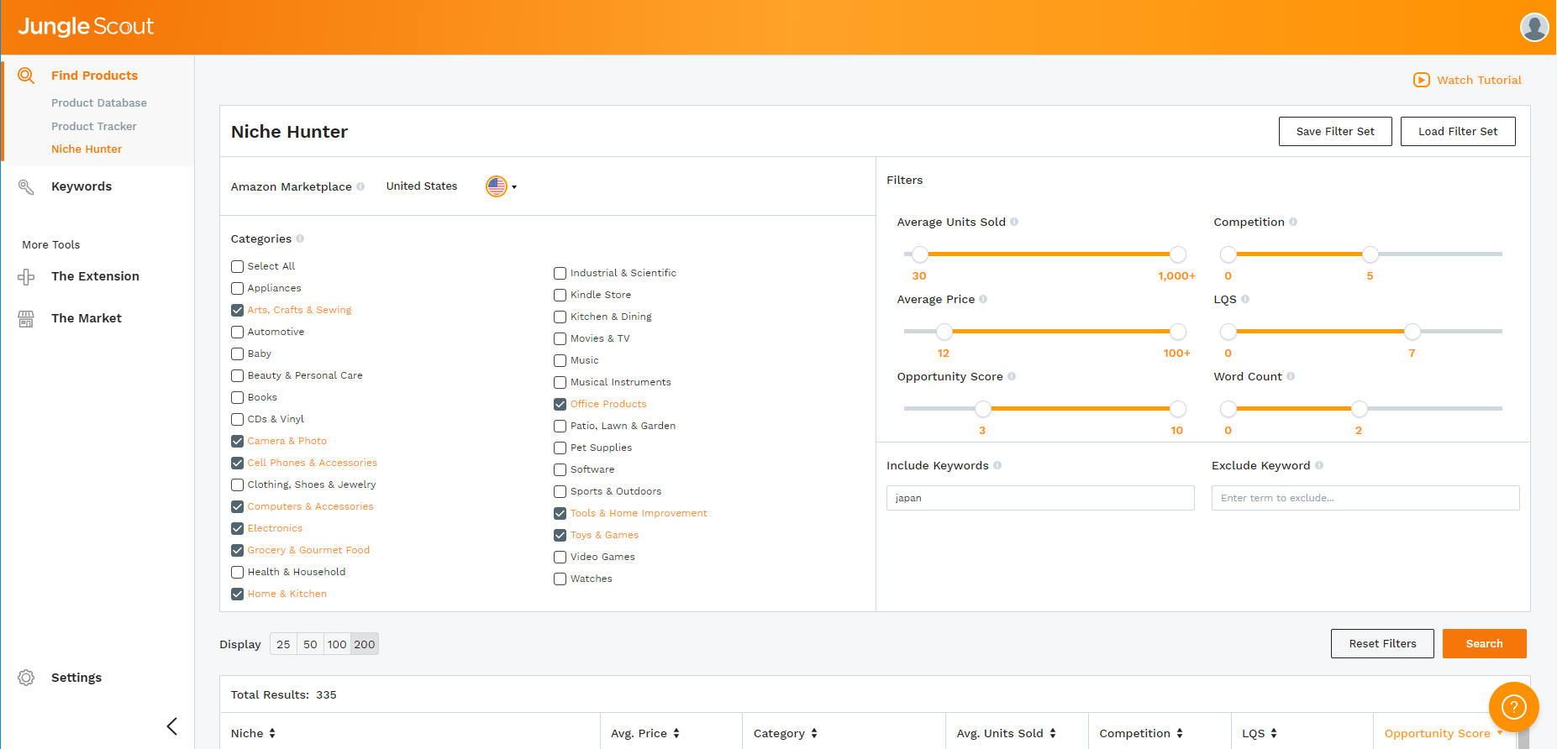This screenshot has width=1557, height=749.
Task: Check the Video Games category
Action: pyautogui.click(x=560, y=557)
